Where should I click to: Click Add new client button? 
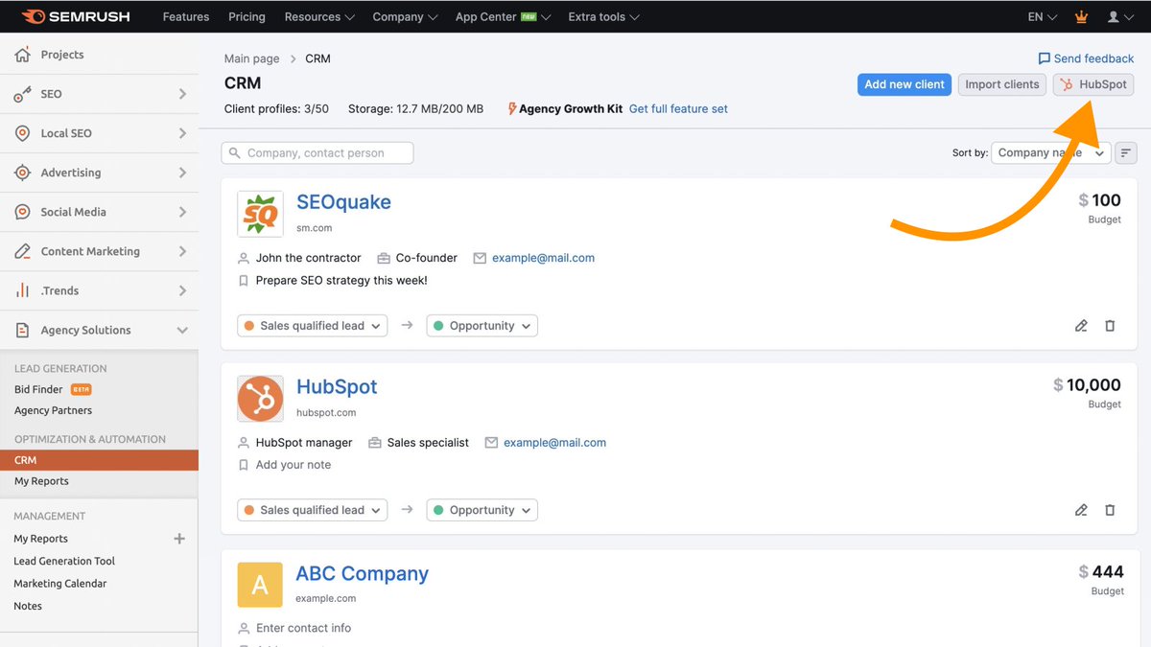[904, 84]
